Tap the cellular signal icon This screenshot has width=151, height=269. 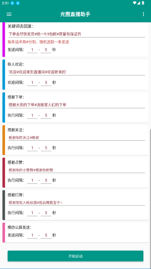[139, 3]
